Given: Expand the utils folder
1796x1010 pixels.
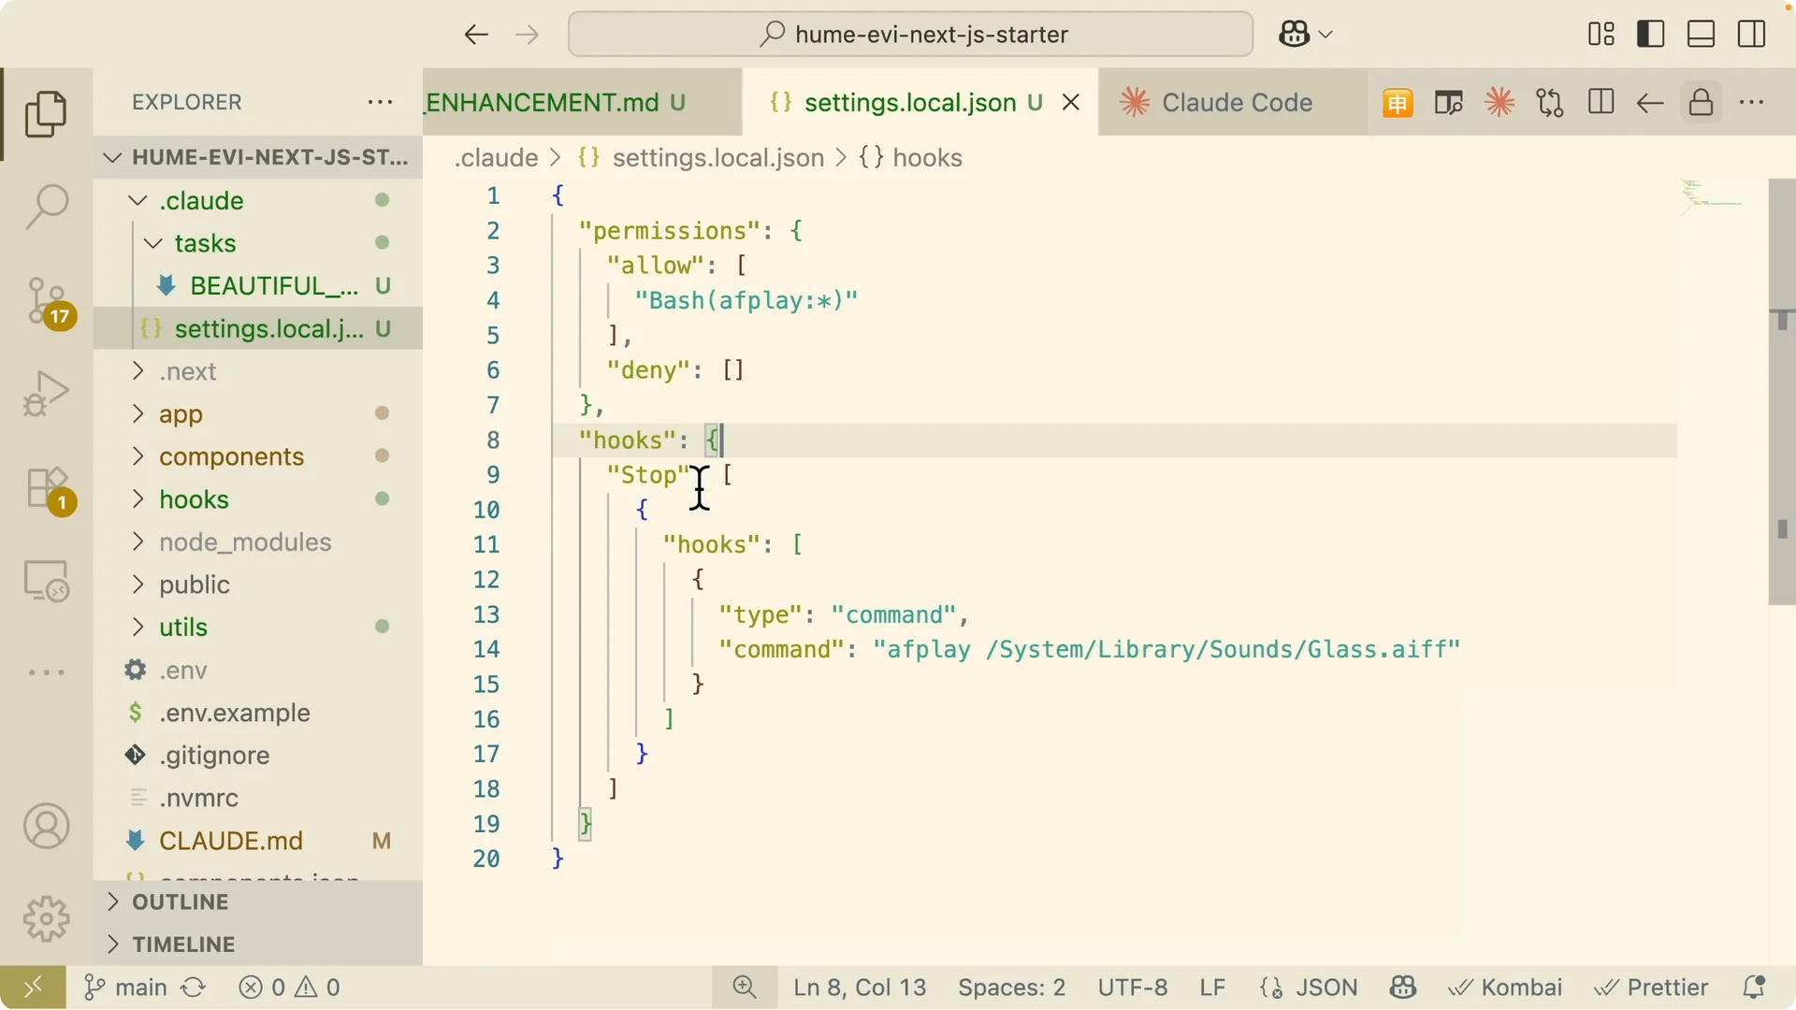Looking at the screenshot, I should 258,627.
